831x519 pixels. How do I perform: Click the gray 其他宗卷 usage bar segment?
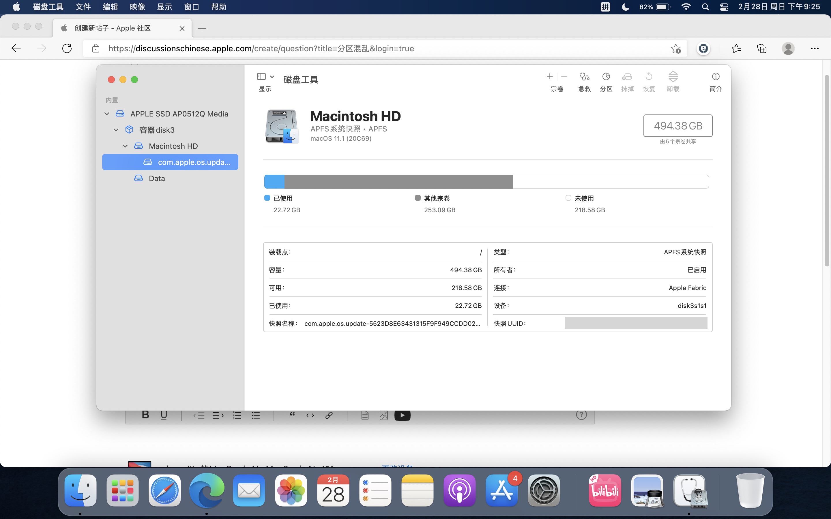pyautogui.click(x=398, y=182)
